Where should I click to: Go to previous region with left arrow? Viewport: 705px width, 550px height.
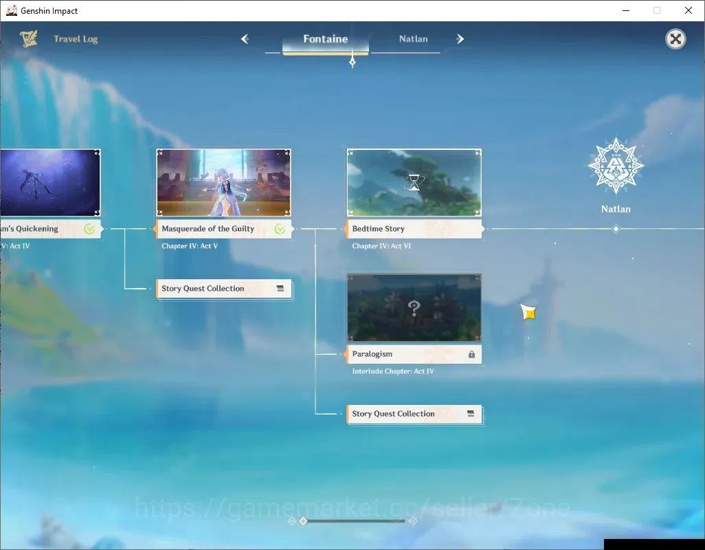[x=245, y=39]
